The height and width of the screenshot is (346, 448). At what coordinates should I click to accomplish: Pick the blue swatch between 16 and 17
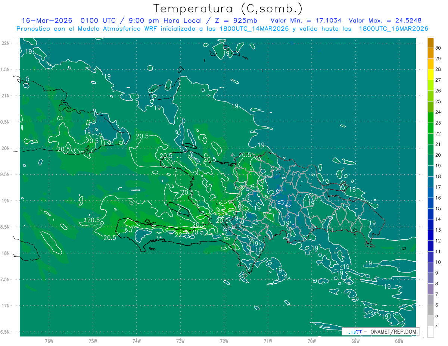coord(430,193)
